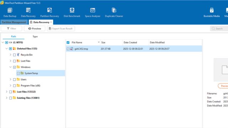Click the Lost Files question-folder icon under Deleted Files
This screenshot has height=128, width=228.
tap(18, 61)
